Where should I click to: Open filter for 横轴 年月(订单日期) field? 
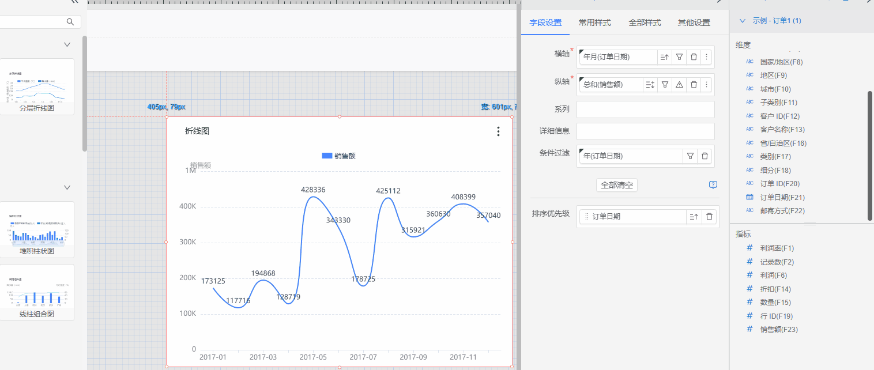click(x=679, y=57)
